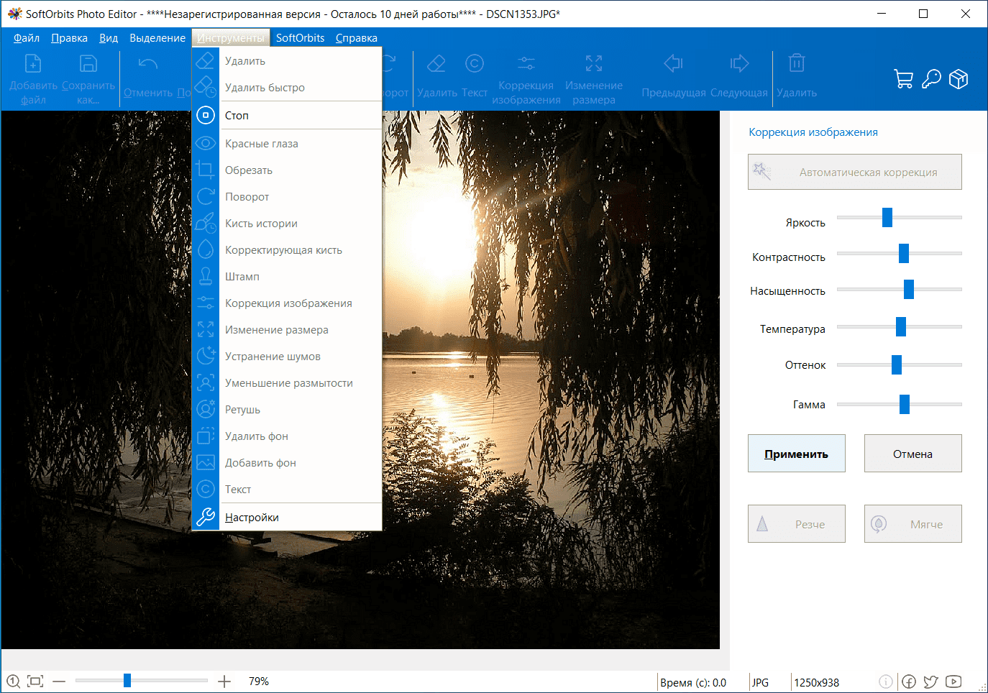This screenshot has width=988, height=693.
Task: Click the 3D box icon in toolbar
Action: coord(959,78)
